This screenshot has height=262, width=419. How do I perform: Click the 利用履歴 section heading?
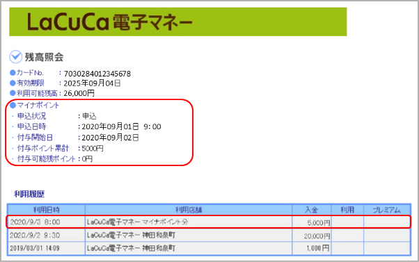pos(29,194)
